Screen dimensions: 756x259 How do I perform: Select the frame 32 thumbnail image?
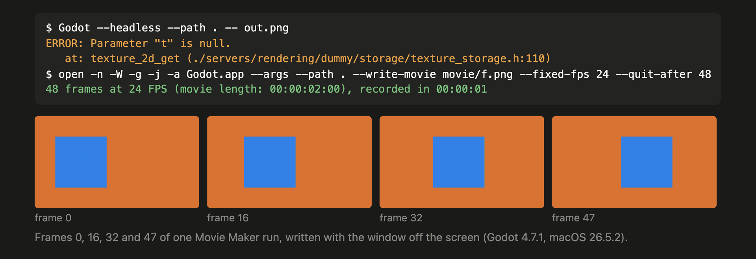[x=462, y=162]
